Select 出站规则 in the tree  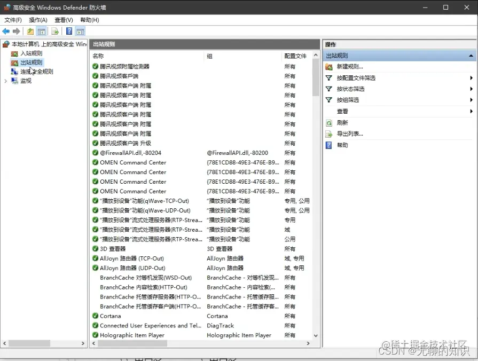[x=32, y=63]
